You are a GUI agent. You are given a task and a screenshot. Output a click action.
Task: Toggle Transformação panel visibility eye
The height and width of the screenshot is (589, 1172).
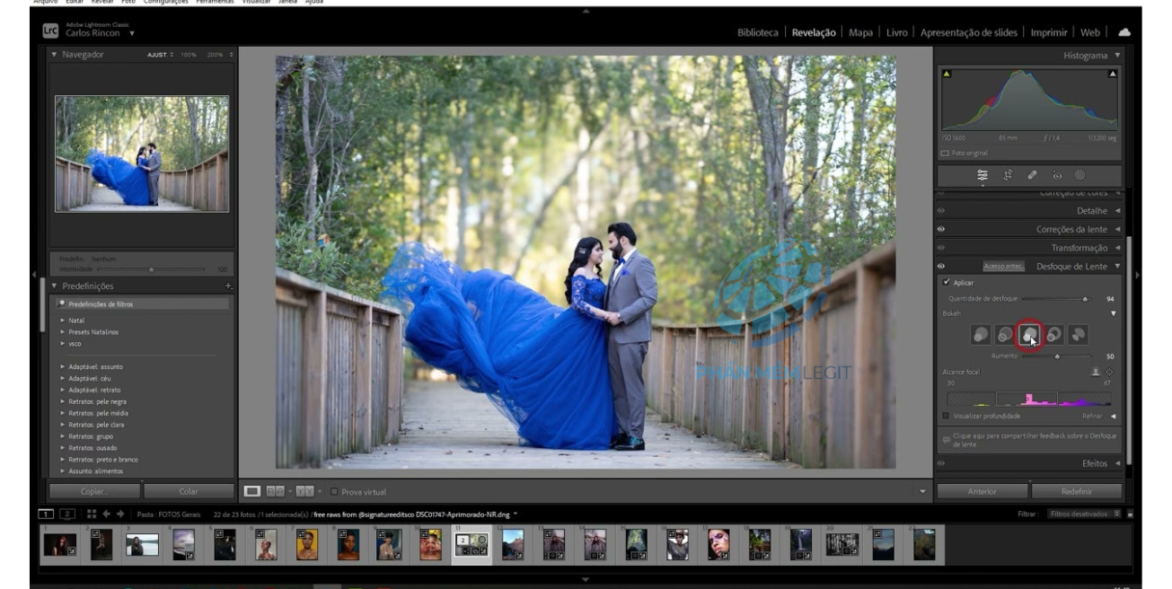(941, 248)
